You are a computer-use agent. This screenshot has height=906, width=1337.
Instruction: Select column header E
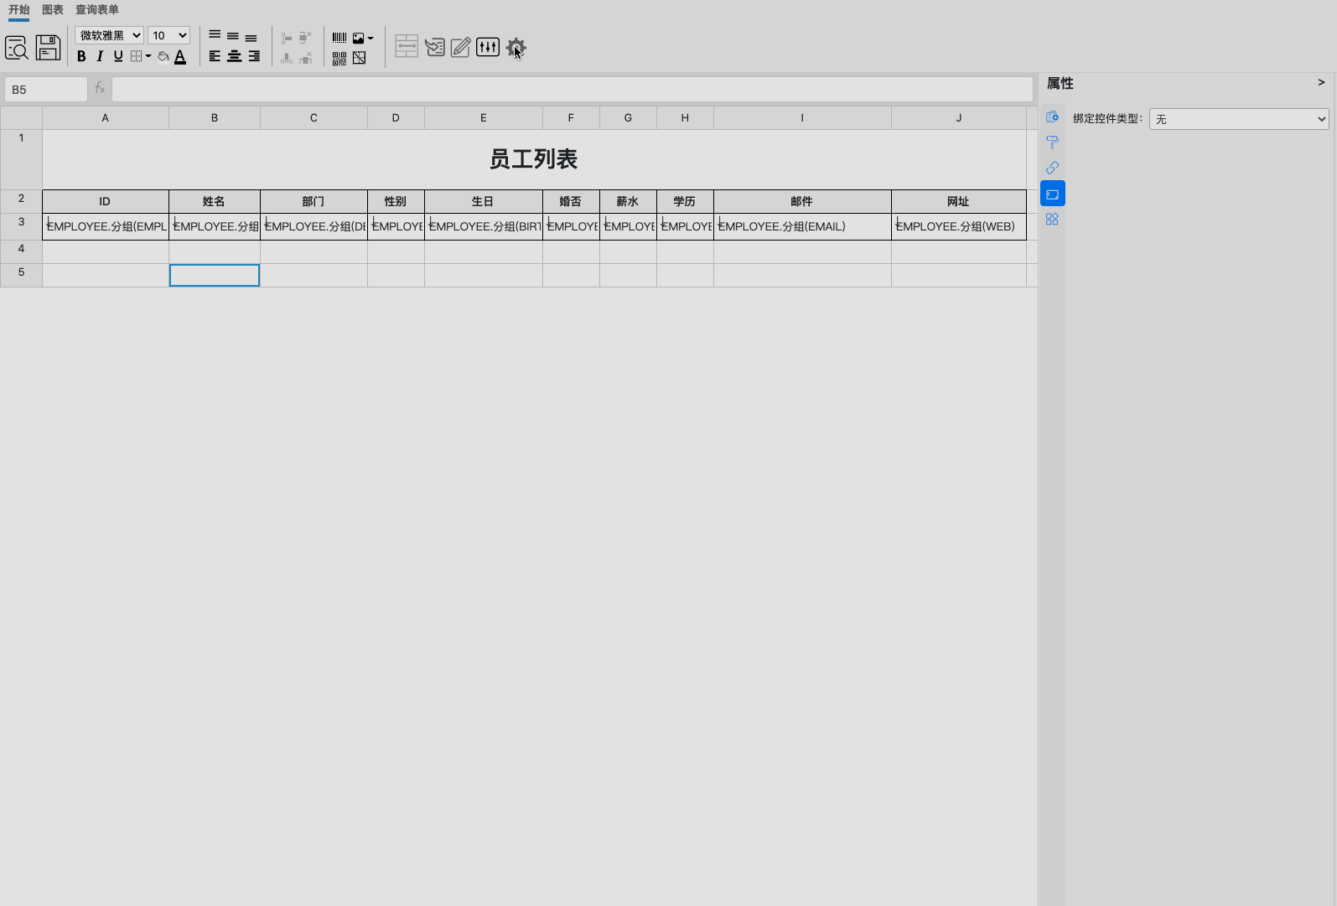click(x=484, y=118)
